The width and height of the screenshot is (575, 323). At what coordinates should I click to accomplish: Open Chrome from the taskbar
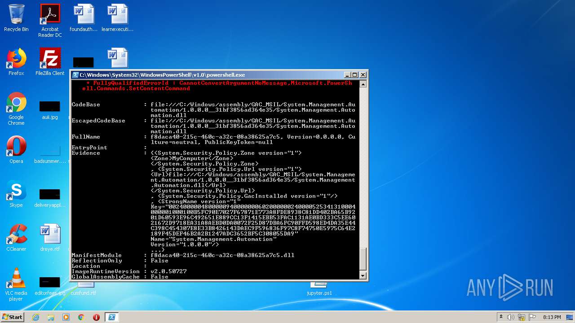pyautogui.click(x=81, y=317)
